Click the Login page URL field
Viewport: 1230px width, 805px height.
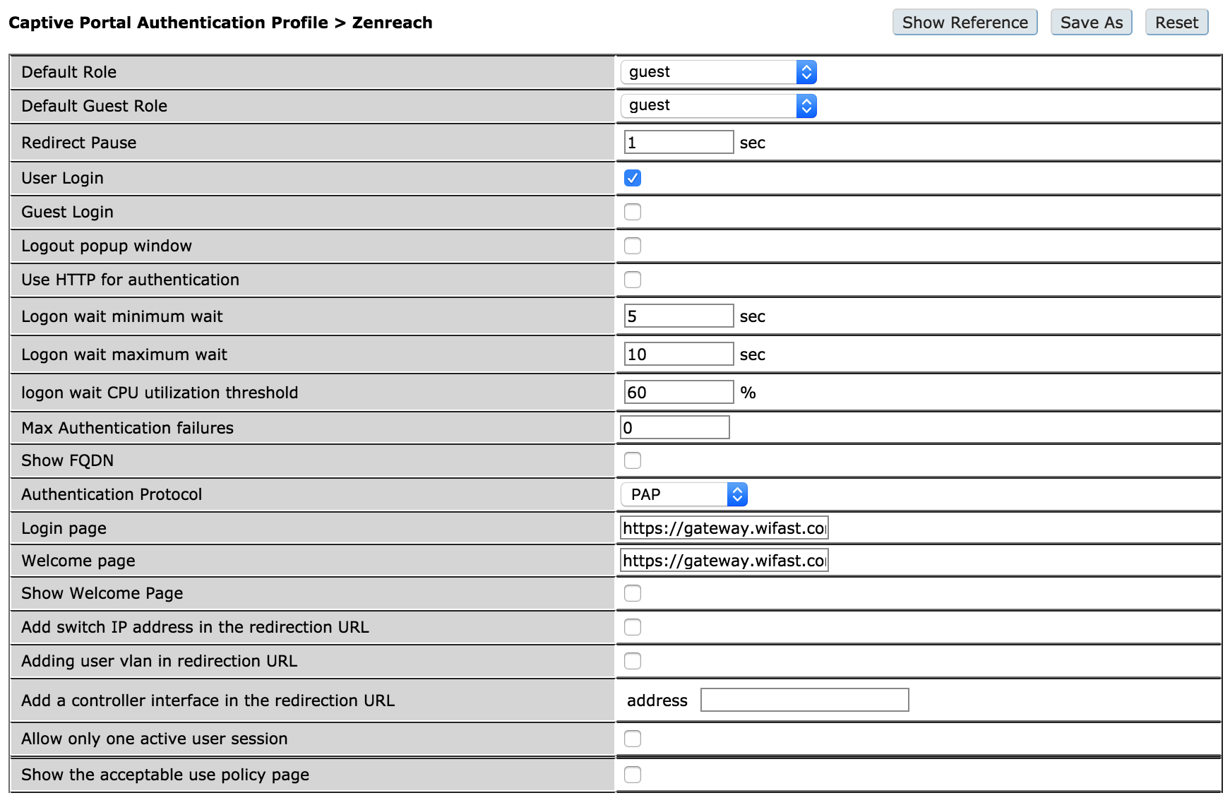coord(724,527)
